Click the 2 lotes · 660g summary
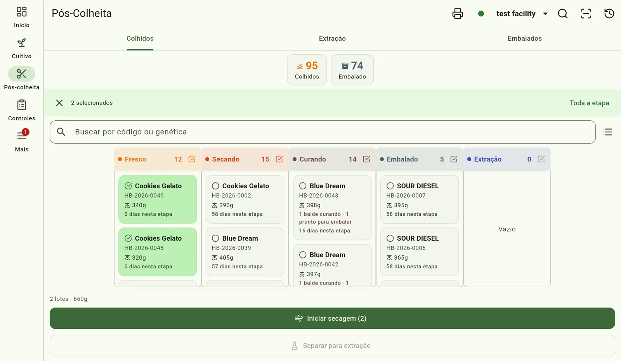The image size is (621, 361). click(x=69, y=299)
